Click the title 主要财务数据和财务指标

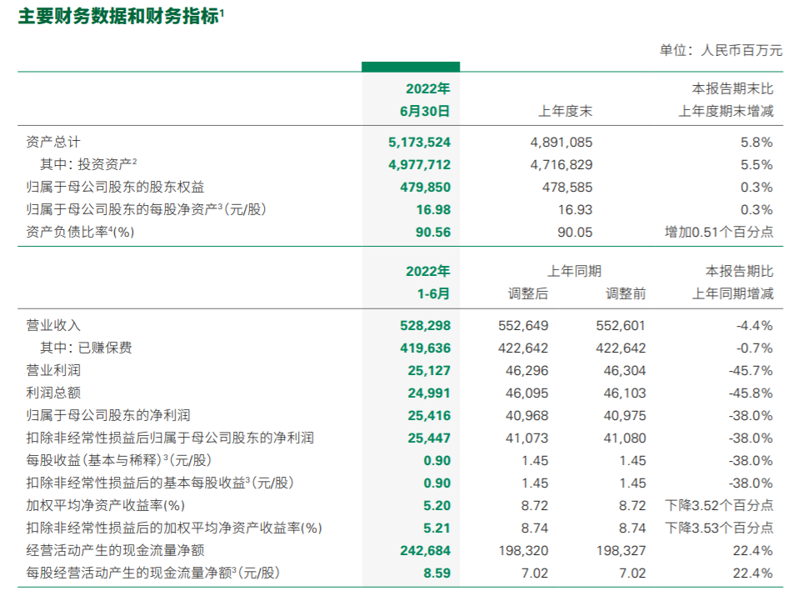pos(117,15)
